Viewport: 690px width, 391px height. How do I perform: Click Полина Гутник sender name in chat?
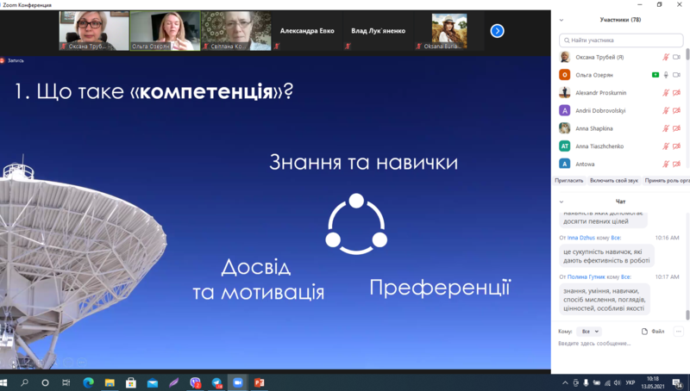(586, 276)
